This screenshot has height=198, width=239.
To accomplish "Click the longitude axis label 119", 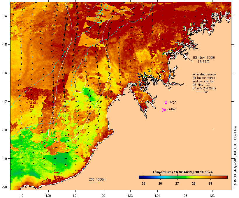I will tap(21, 196).
